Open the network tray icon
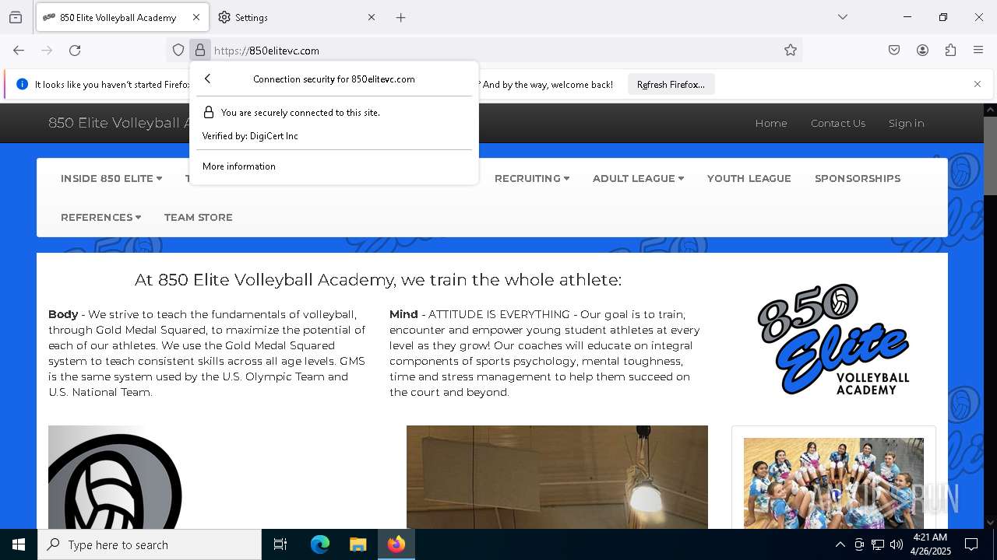997x560 pixels. point(877,544)
